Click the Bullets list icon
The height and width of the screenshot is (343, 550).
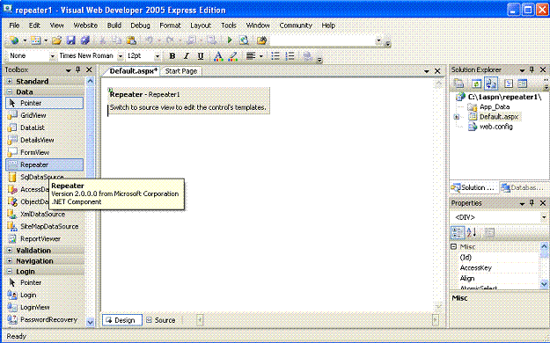[275, 56]
